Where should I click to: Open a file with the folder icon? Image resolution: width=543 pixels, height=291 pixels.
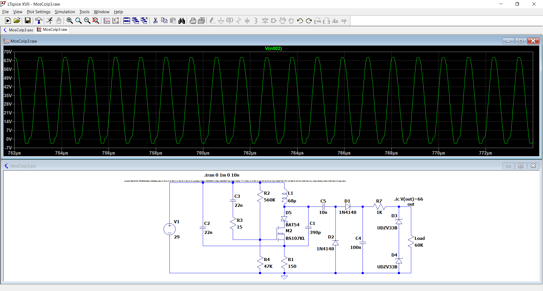click(x=17, y=21)
